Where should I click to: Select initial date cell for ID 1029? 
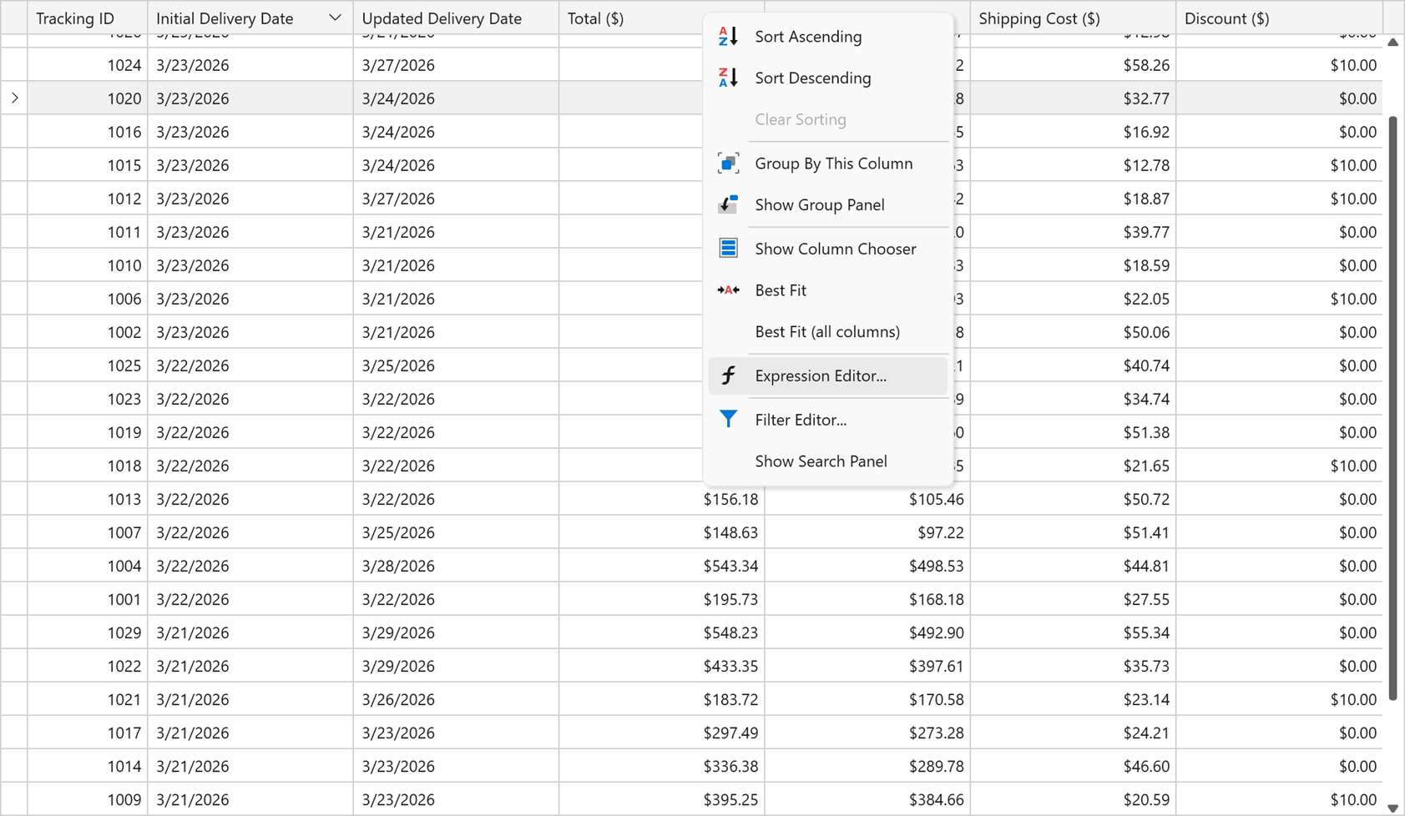click(250, 632)
